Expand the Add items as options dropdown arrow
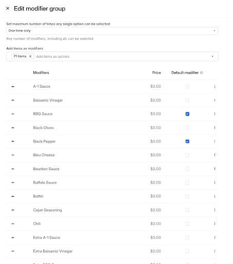Screen dimensions: 233x264 (x=212, y=56)
